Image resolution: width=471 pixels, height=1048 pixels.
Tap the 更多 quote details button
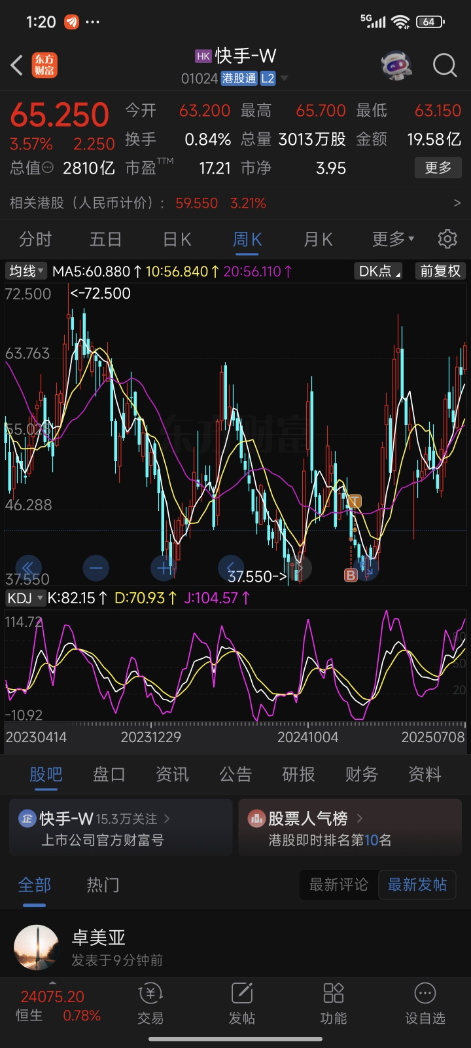(x=438, y=168)
